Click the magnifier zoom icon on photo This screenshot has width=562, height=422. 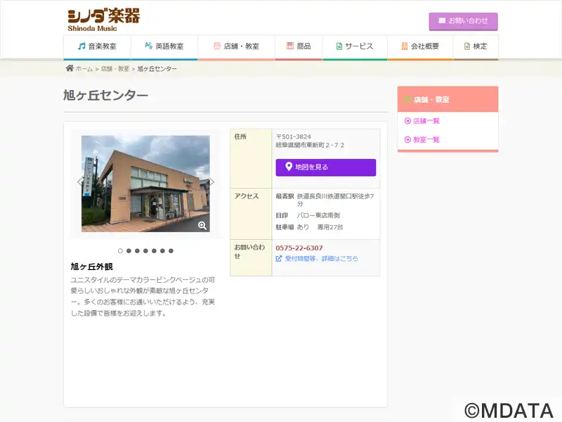[202, 225]
